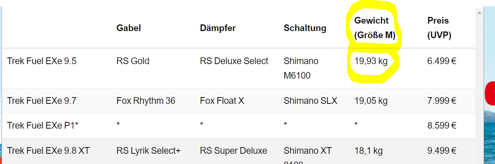Select the Fox Rhythm 36 fork cell
The width and height of the screenshot is (495, 164).
[x=146, y=101]
